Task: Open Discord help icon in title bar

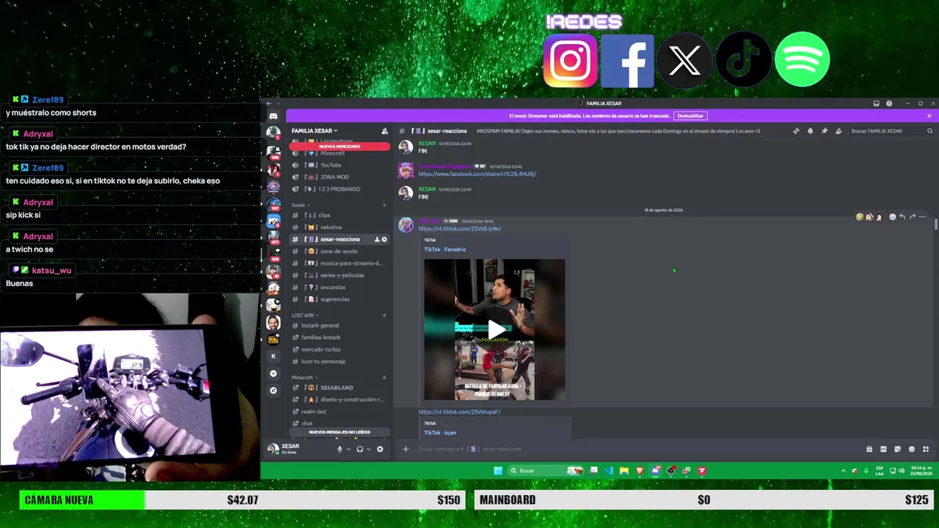Action: click(889, 103)
